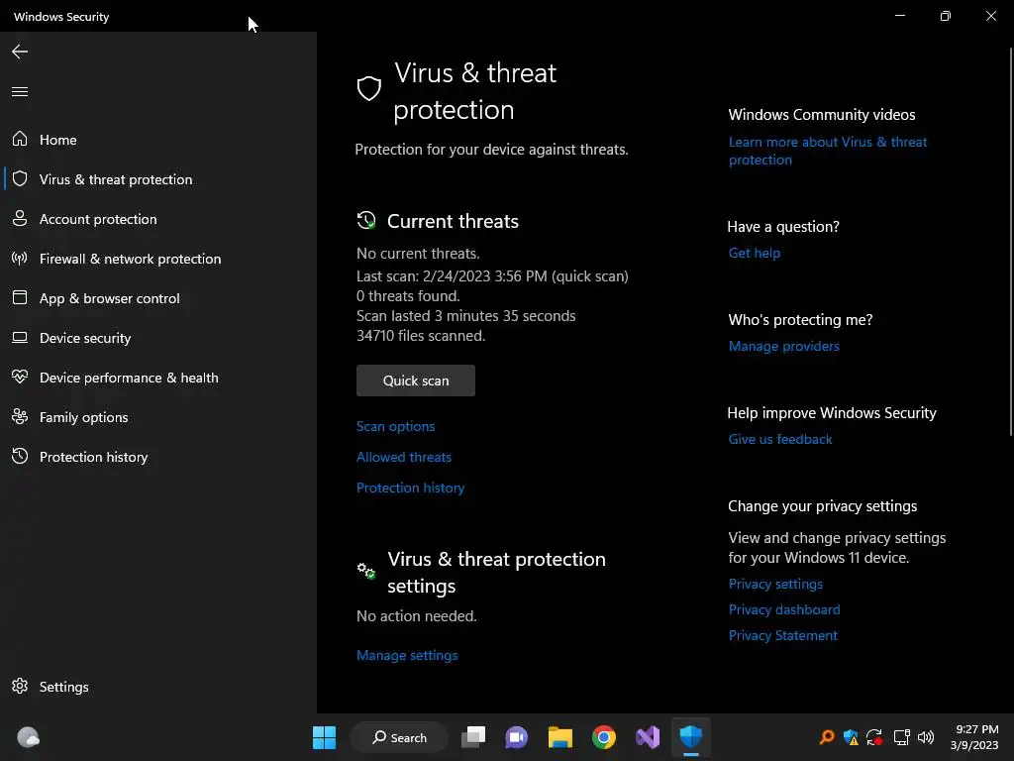Click the Device security laptop icon
Screen dimensions: 1014x761
(x=20, y=338)
